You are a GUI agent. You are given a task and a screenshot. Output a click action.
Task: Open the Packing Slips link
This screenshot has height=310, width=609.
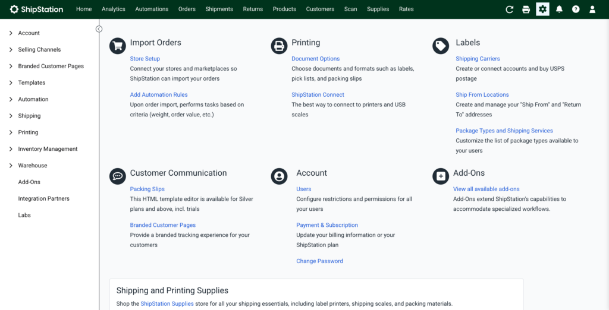click(x=147, y=189)
